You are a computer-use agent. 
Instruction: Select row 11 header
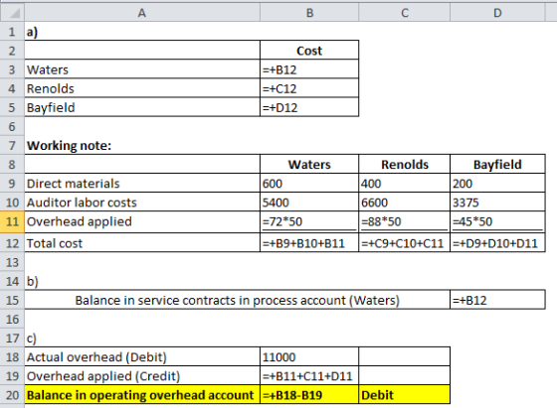pos(12,221)
